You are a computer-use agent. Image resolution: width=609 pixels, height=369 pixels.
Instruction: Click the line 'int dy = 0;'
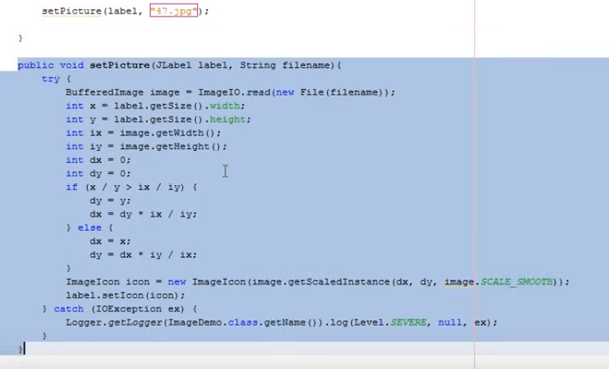98,173
